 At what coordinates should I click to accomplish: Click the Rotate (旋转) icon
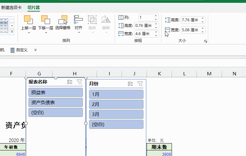106,20
